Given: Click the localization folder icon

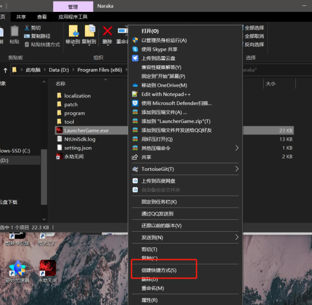Looking at the screenshot, I should [59, 96].
